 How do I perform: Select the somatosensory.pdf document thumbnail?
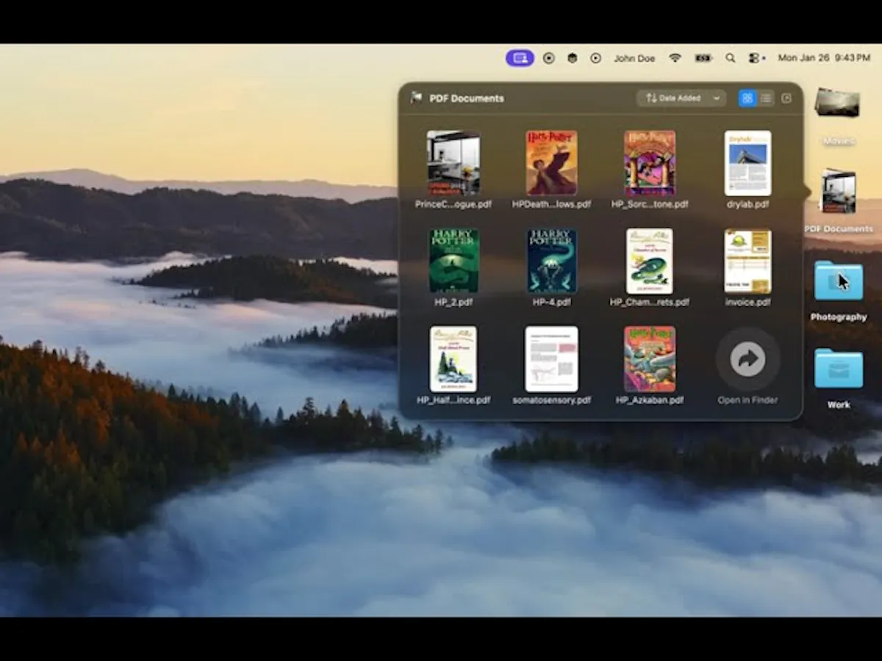[551, 359]
